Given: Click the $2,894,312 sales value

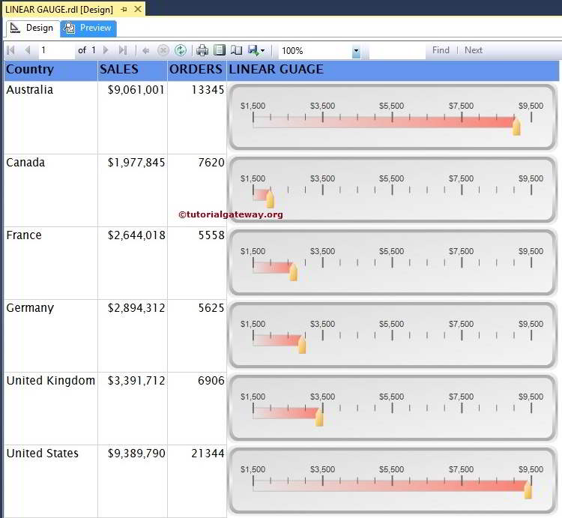Looking at the screenshot, I should pyautogui.click(x=136, y=308).
